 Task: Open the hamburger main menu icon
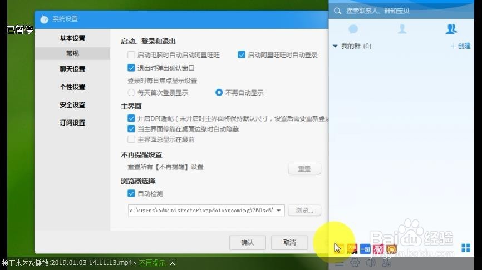click(339, 262)
